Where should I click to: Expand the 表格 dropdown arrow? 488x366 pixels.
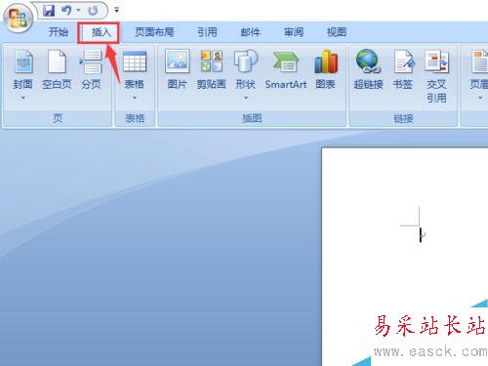tap(135, 98)
